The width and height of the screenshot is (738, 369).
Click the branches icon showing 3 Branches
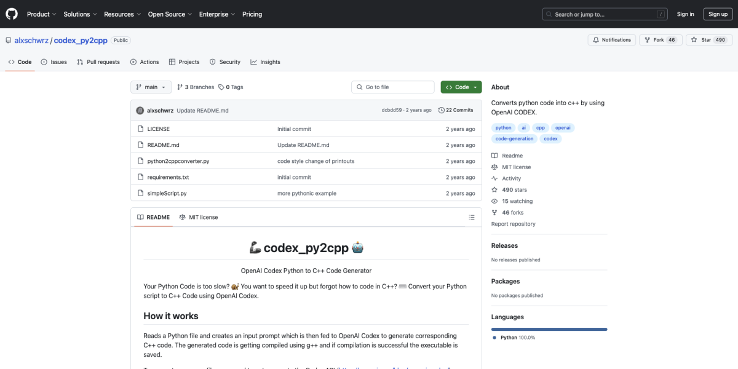click(x=180, y=87)
